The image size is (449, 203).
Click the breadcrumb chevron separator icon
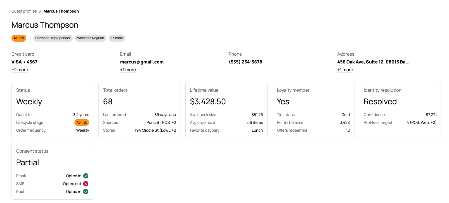[40, 11]
